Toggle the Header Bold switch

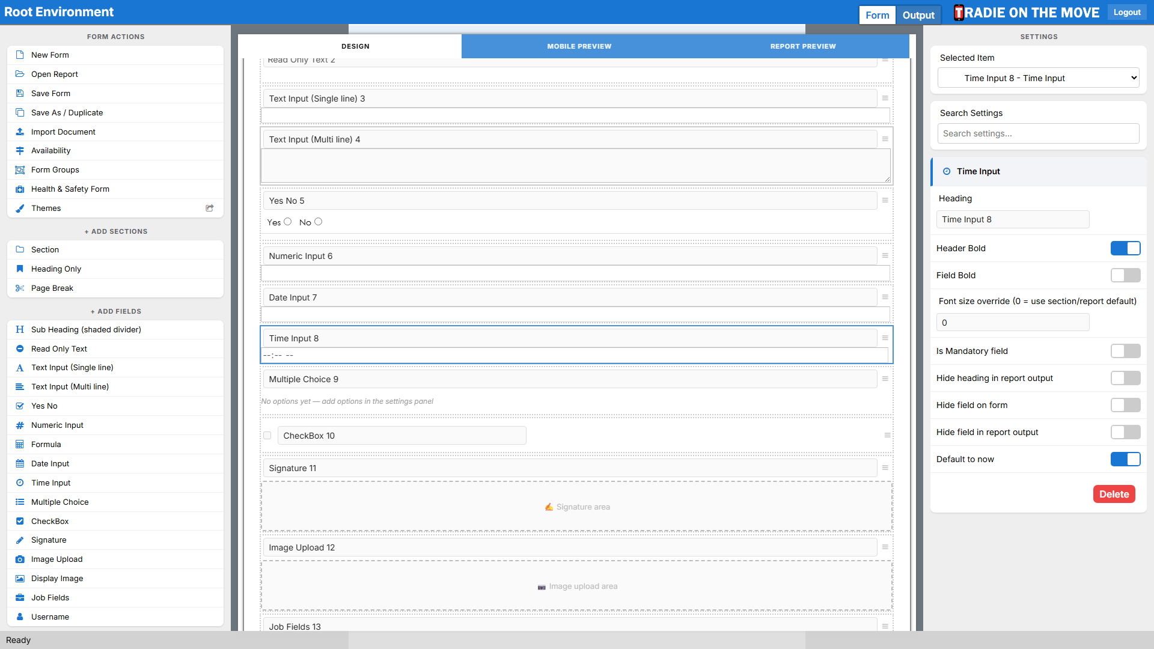tap(1125, 248)
